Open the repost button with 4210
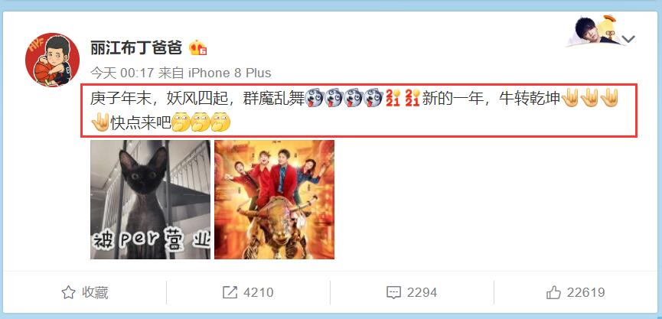This screenshot has height=319, width=662. click(x=248, y=292)
